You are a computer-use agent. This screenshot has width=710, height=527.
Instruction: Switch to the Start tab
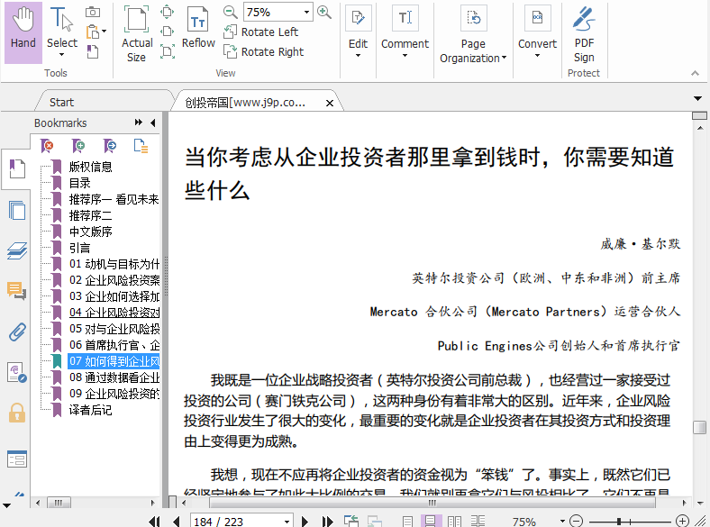coord(61,102)
